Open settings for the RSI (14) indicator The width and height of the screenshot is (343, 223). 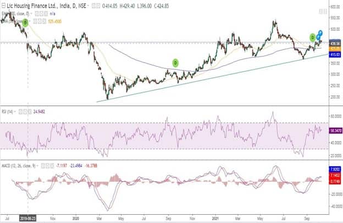[25, 112]
